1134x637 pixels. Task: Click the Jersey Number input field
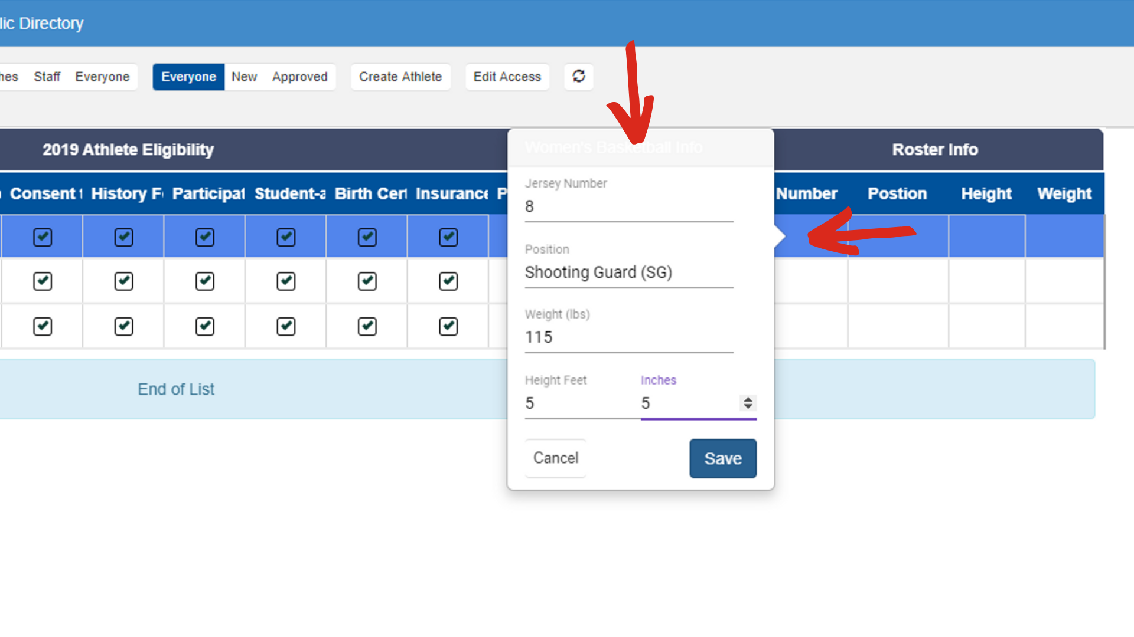coord(628,206)
